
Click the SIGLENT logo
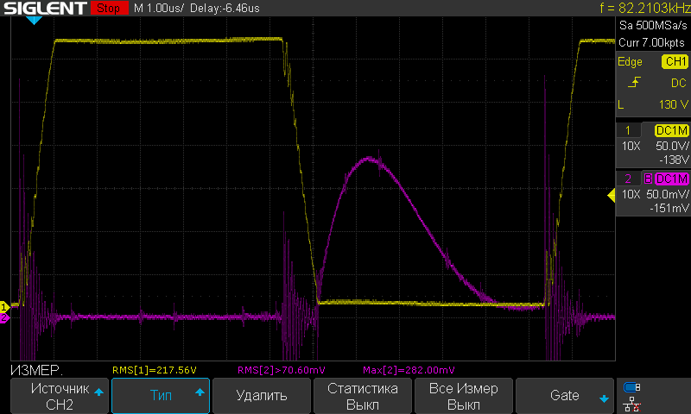coord(45,8)
